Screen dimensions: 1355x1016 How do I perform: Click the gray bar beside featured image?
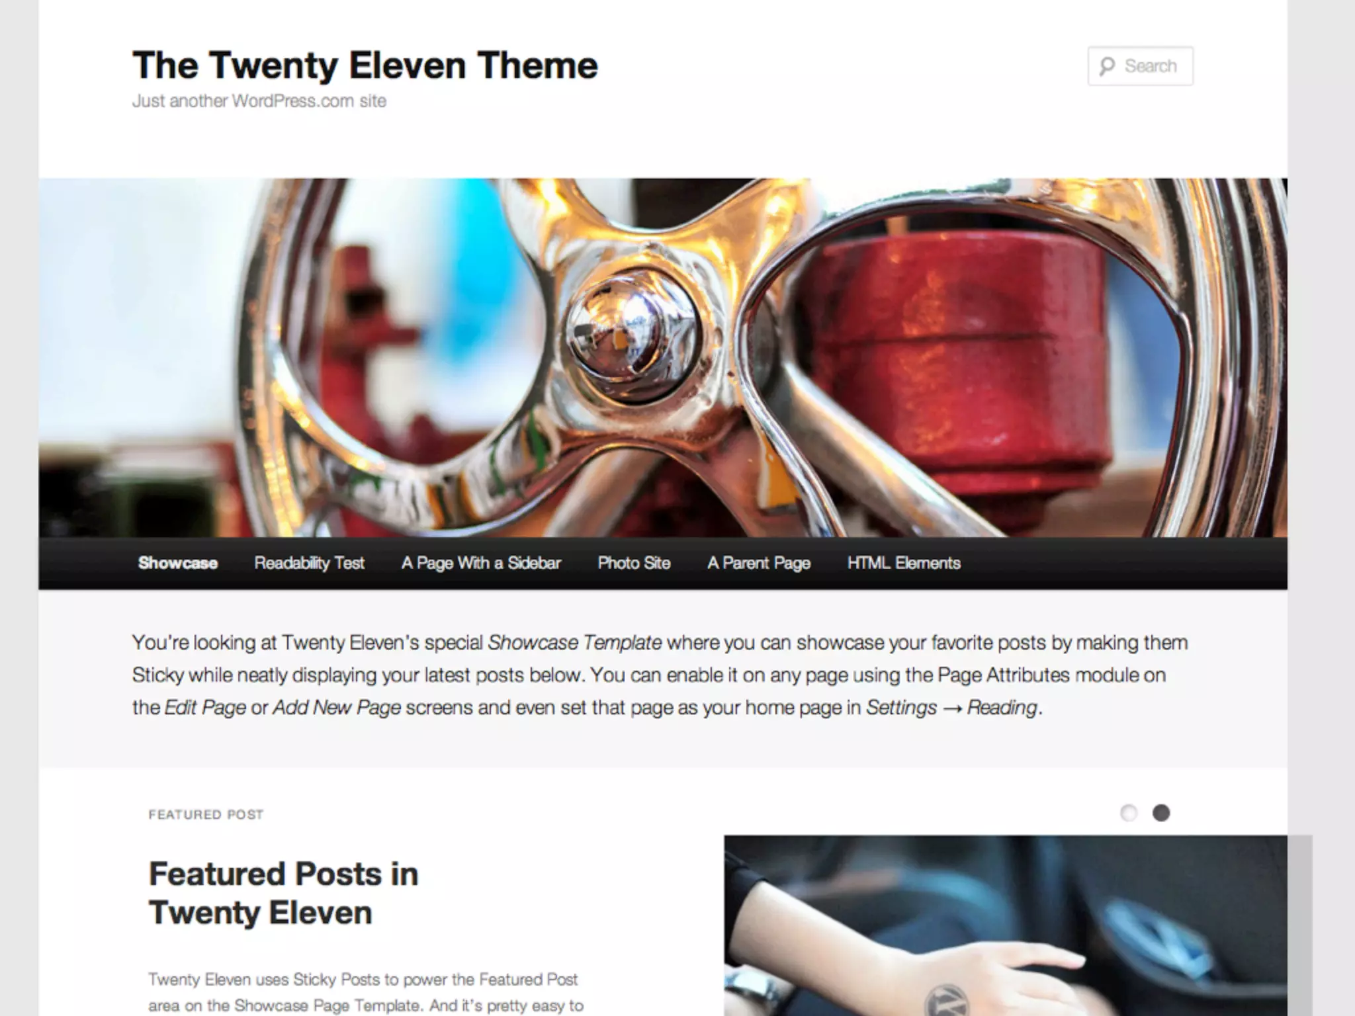(1300, 925)
